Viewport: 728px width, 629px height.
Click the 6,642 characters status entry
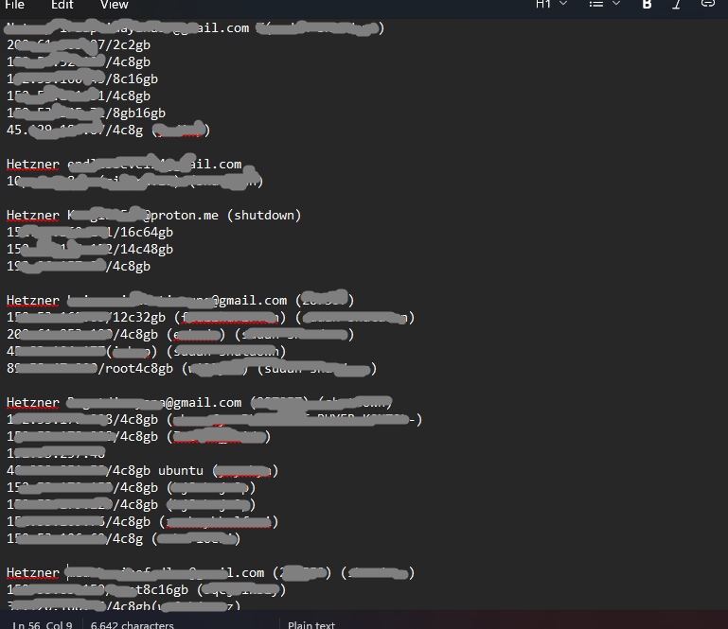point(133,624)
